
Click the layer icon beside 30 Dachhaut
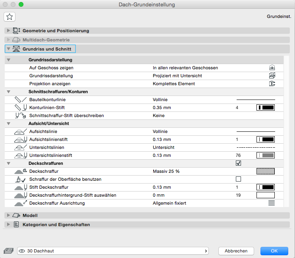coord(8,251)
